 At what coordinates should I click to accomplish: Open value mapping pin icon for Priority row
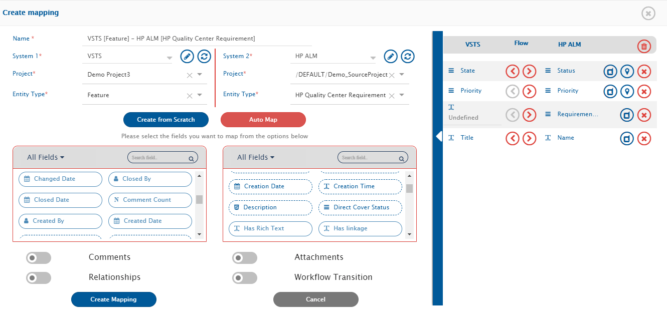(x=627, y=91)
